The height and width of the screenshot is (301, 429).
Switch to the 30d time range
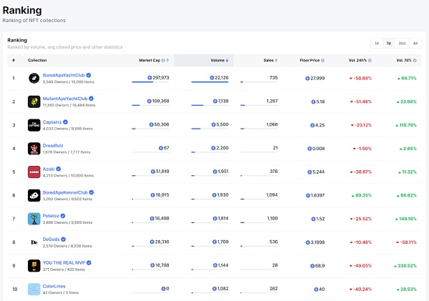(x=402, y=43)
